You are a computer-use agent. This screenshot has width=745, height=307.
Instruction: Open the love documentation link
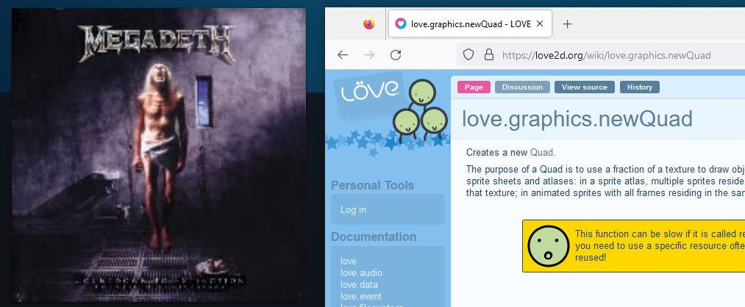[x=349, y=261]
